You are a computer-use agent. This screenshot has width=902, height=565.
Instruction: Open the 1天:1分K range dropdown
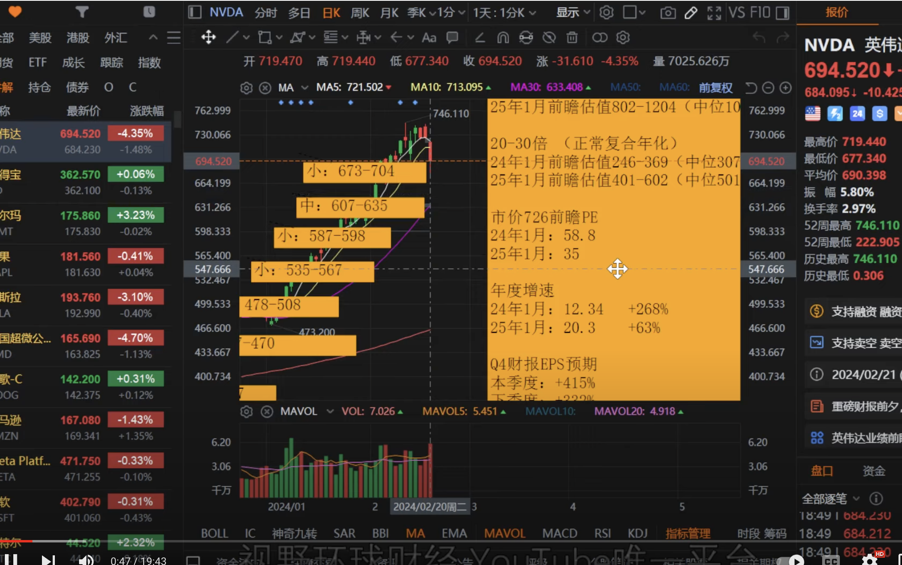click(505, 13)
